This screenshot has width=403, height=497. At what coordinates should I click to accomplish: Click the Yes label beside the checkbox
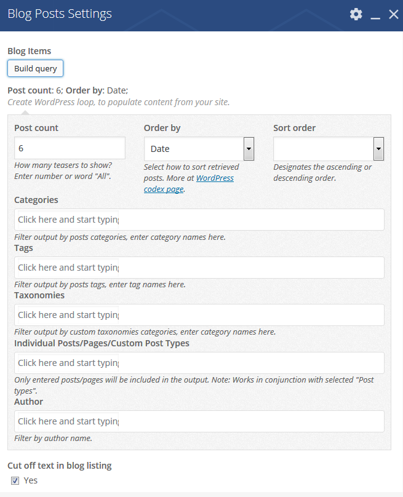point(31,480)
